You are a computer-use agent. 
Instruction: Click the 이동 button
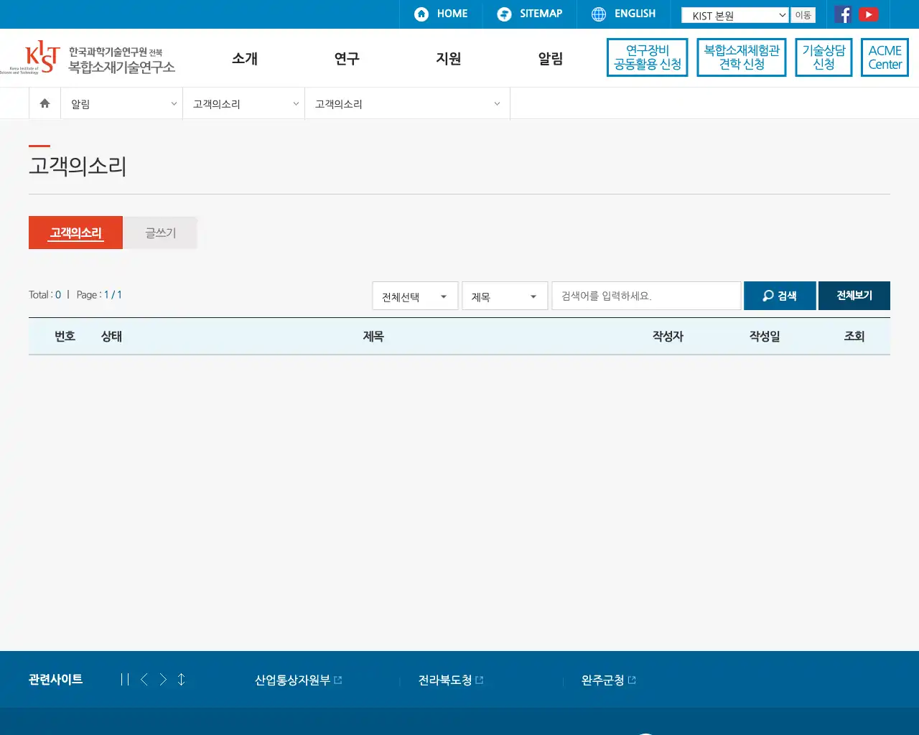803,15
